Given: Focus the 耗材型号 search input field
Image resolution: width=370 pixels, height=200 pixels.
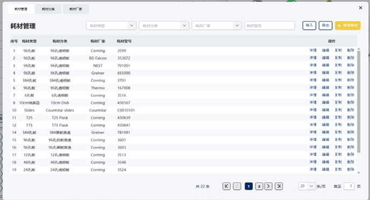Looking at the screenshot, I should (270, 26).
